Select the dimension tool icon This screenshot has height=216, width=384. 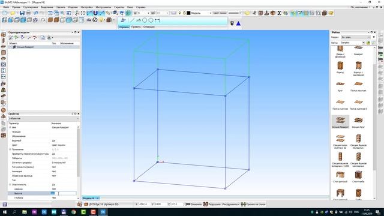(157, 20)
